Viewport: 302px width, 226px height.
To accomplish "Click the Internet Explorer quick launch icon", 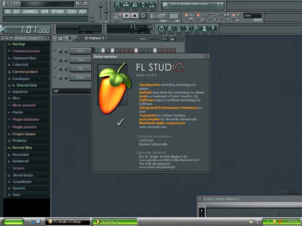I will click(32, 222).
